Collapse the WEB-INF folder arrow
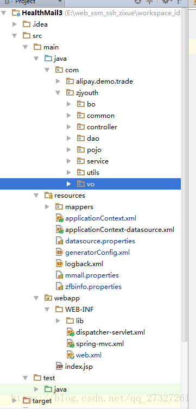The image size is (196, 409). 47,310
